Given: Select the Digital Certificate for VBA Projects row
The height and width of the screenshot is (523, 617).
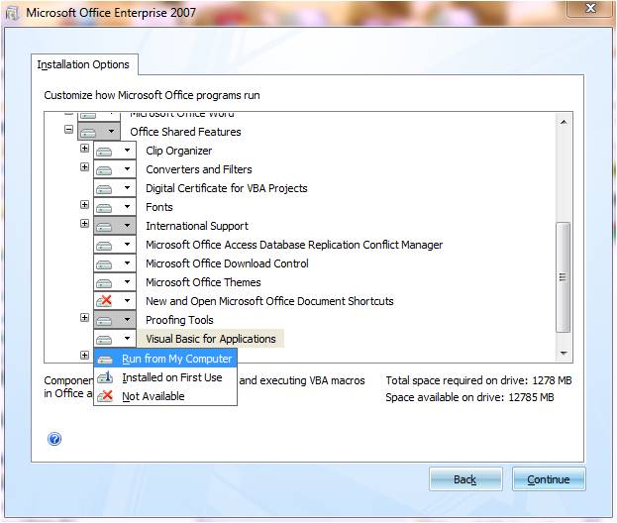Looking at the screenshot, I should point(226,188).
